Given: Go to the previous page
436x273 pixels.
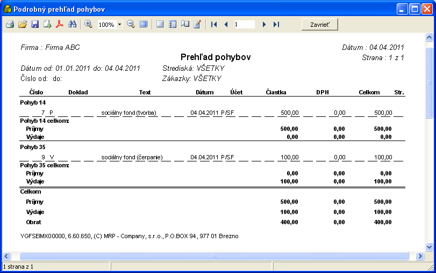Looking at the screenshot, I should [x=226, y=25].
